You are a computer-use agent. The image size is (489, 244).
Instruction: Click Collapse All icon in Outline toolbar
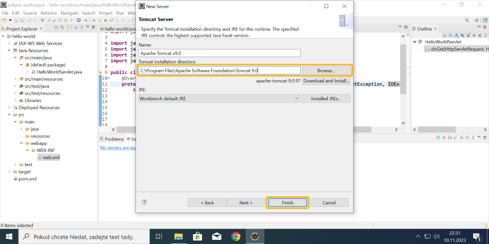(x=450, y=35)
